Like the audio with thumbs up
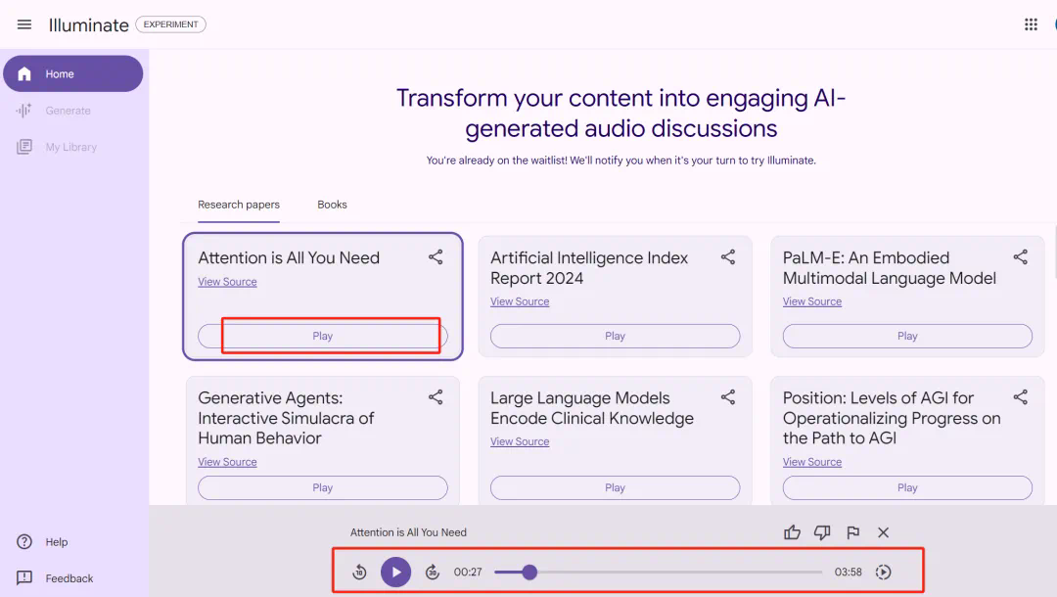This screenshot has height=597, width=1057. pyautogui.click(x=792, y=532)
